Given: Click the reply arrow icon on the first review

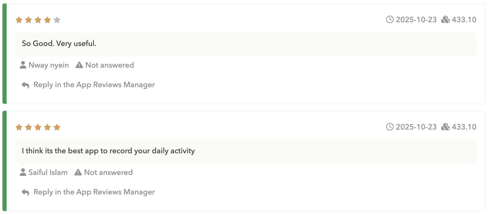Looking at the screenshot, I should tap(25, 85).
